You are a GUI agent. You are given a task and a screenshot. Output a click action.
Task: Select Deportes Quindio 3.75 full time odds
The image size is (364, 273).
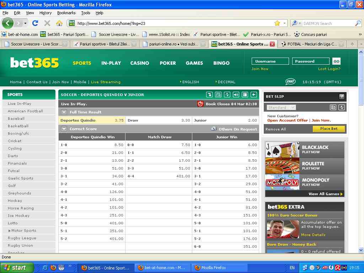[x=92, y=120]
